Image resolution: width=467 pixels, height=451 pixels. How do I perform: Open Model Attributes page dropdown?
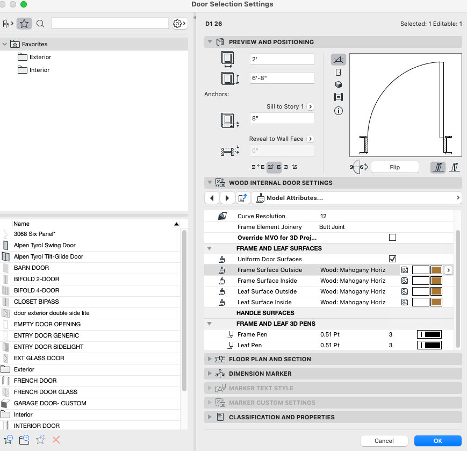click(x=357, y=198)
